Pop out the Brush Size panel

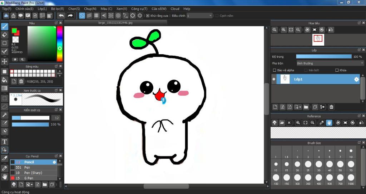[359, 143]
